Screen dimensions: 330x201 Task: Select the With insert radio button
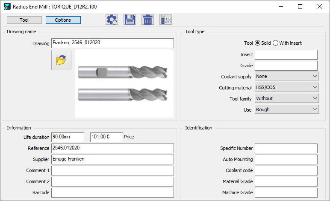coord(275,43)
